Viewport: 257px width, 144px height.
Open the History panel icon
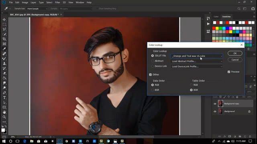208,18
